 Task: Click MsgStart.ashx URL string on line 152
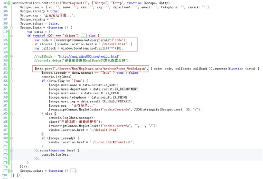[101, 69]
